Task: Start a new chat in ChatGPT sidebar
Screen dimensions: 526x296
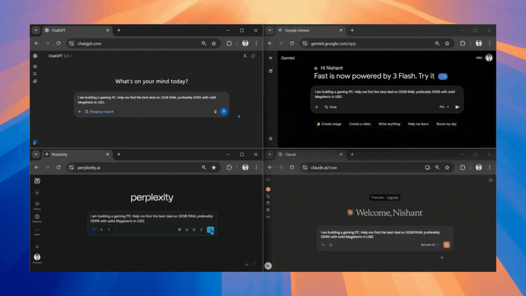Action: [x=35, y=67]
